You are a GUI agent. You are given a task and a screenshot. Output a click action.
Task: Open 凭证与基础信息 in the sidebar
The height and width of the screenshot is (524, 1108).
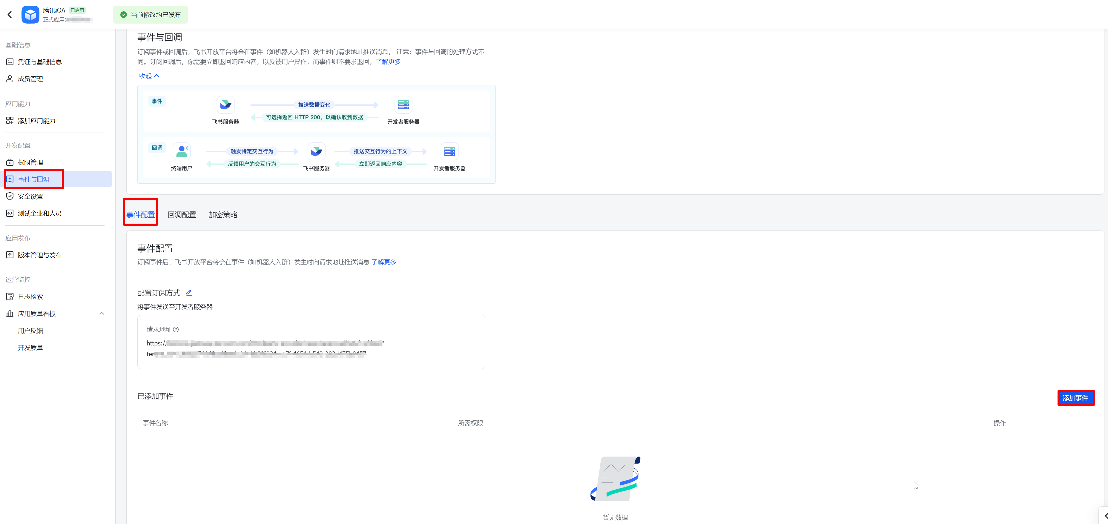click(39, 62)
